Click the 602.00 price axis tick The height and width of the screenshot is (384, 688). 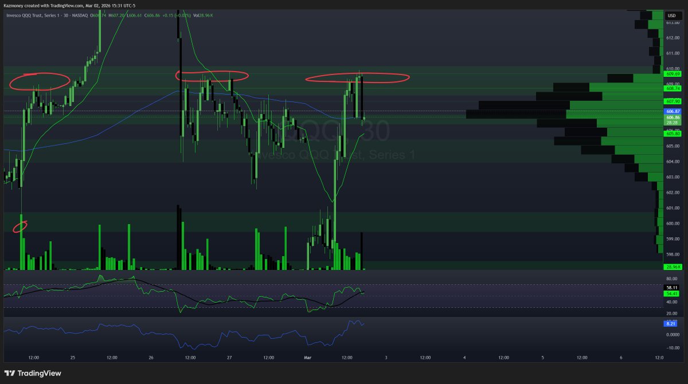673,193
